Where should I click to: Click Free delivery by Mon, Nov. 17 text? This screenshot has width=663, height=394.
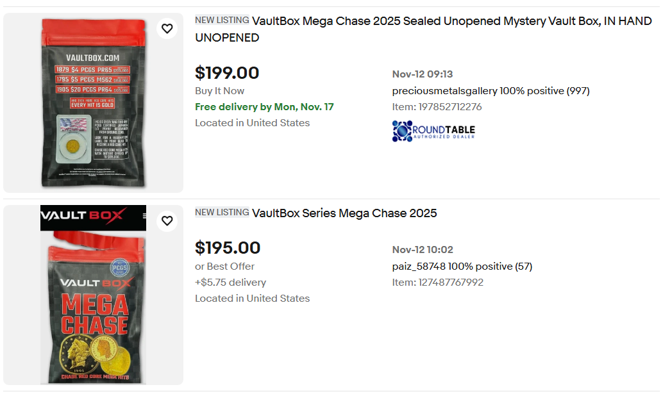[264, 107]
